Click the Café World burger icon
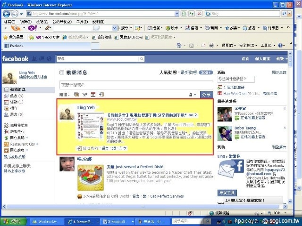This screenshot has width=302, height=226. point(80,196)
